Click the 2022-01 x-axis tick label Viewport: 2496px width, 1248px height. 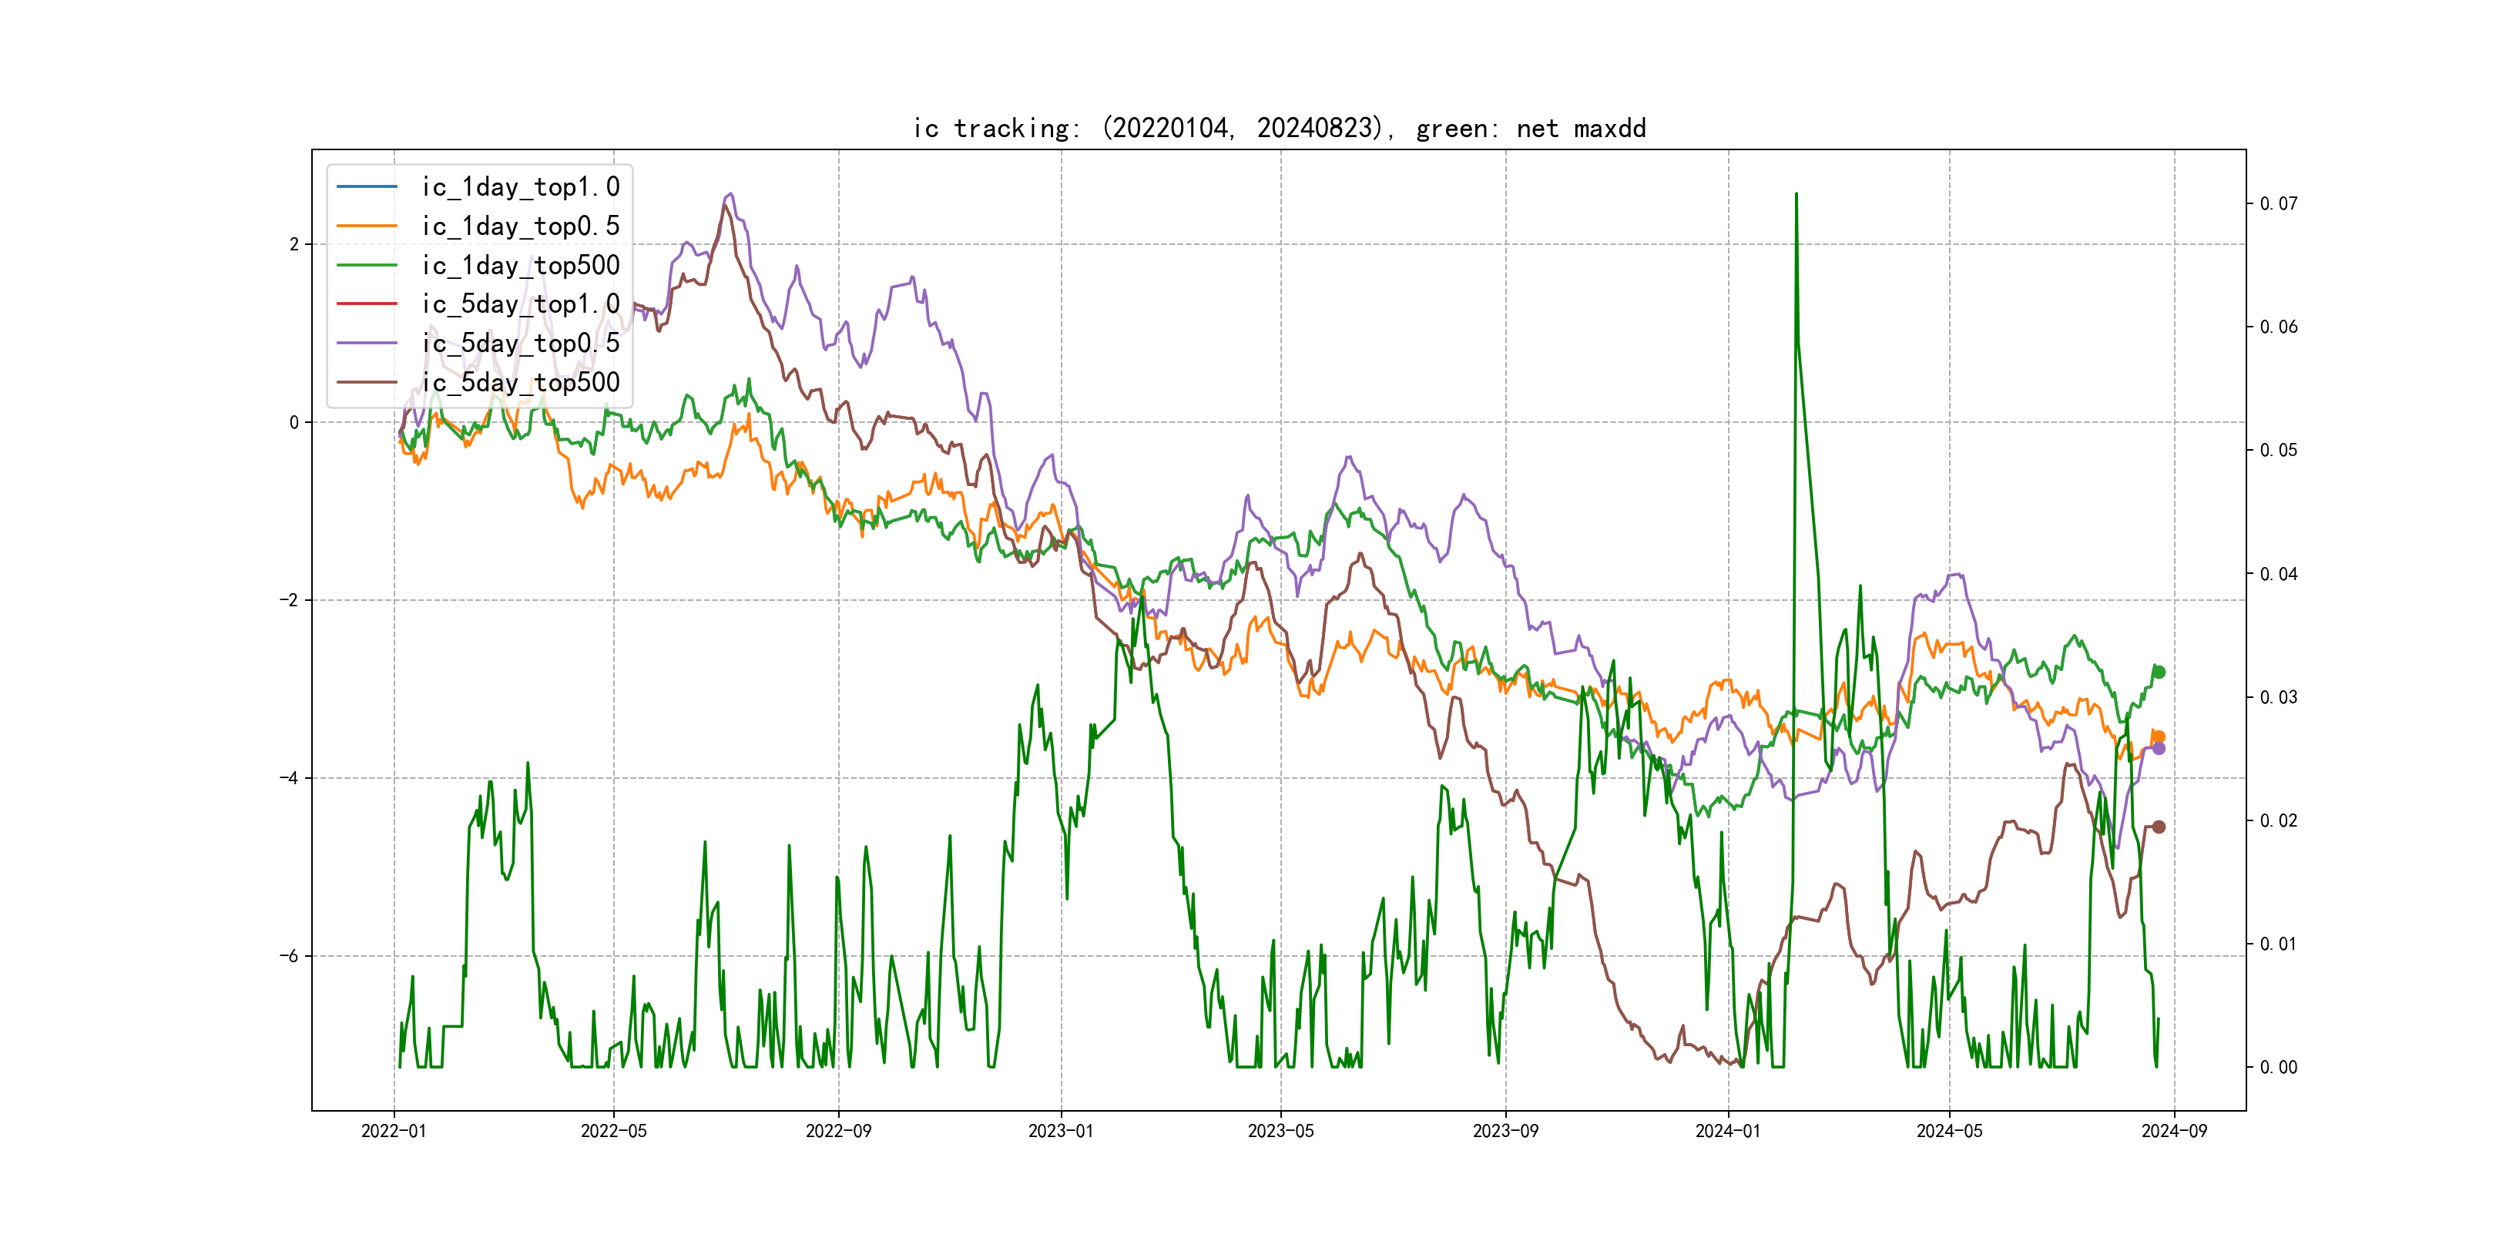tap(394, 1131)
